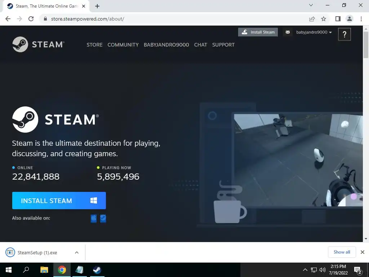
Task: Click the Chrome taskbar icon
Action: coord(62,270)
